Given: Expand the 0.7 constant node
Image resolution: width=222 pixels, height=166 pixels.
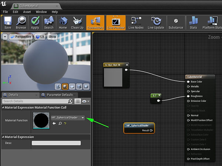Looking at the screenshot, I should point(159,95).
